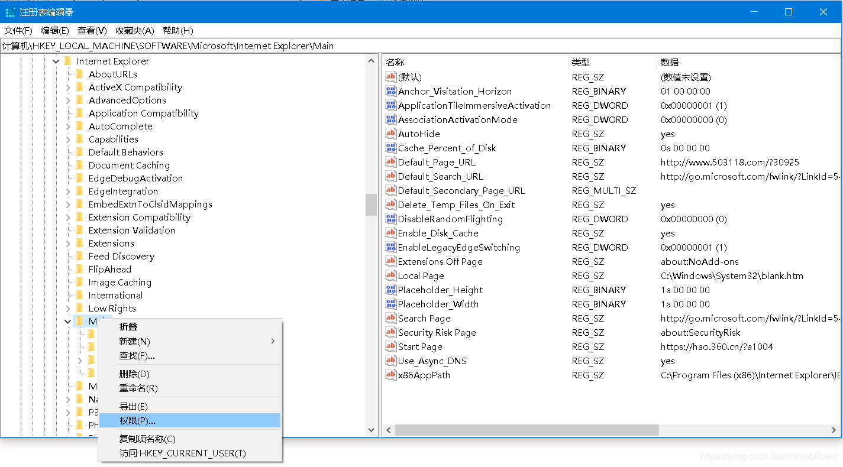Open the 编辑(E) menu
The width and height of the screenshot is (843, 467).
(55, 31)
